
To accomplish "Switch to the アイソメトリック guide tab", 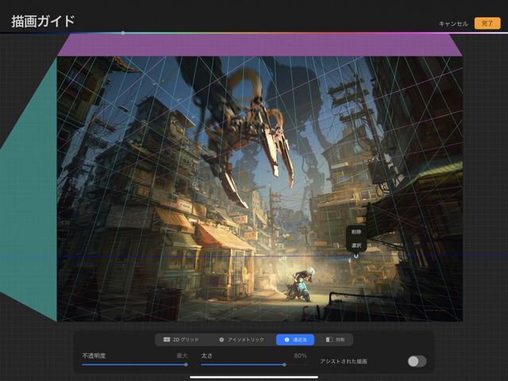I will click(241, 340).
